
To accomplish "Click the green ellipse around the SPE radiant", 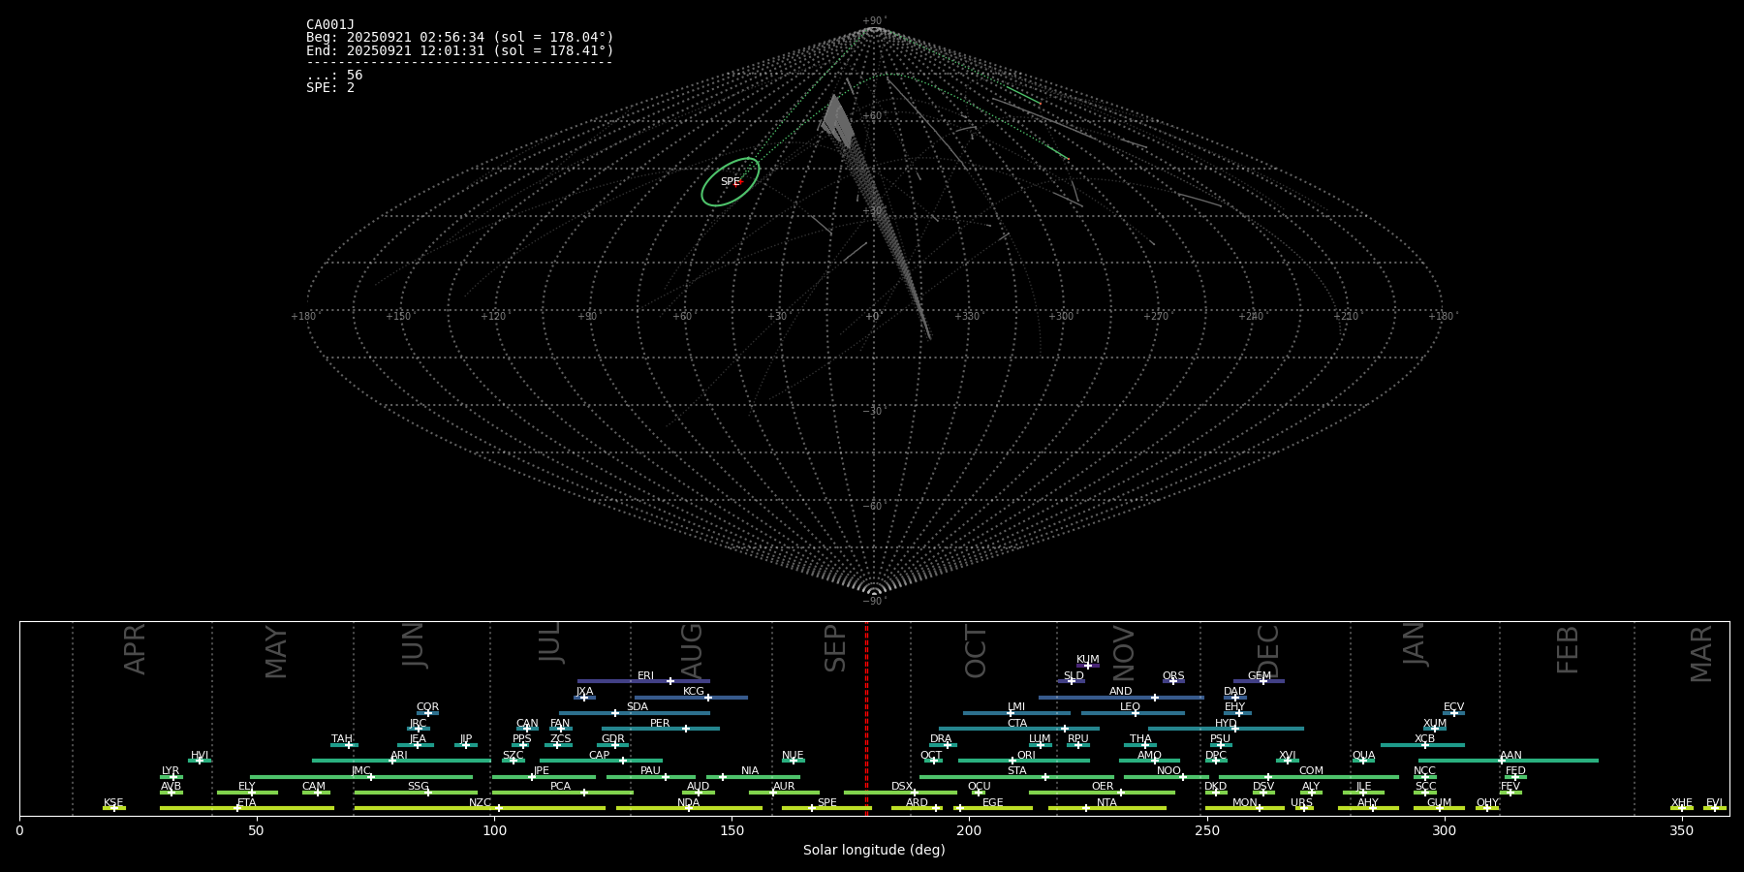I will pos(731,182).
